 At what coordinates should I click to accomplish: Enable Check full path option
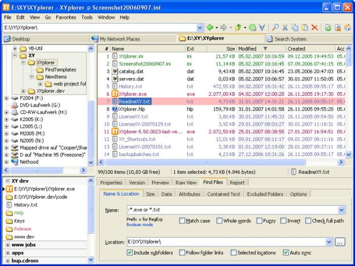308,220
